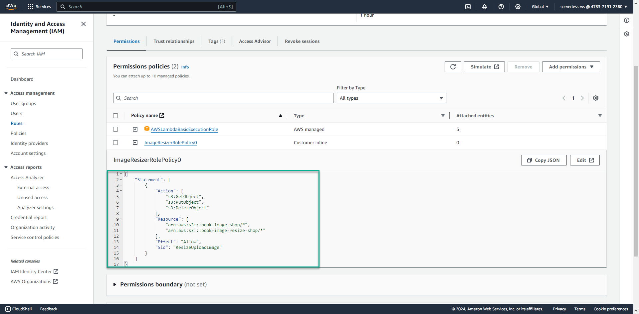Screen dimensions: 639x314
Task: Click the AWS Organizations external link icon
Action: pyautogui.click(x=55, y=281)
